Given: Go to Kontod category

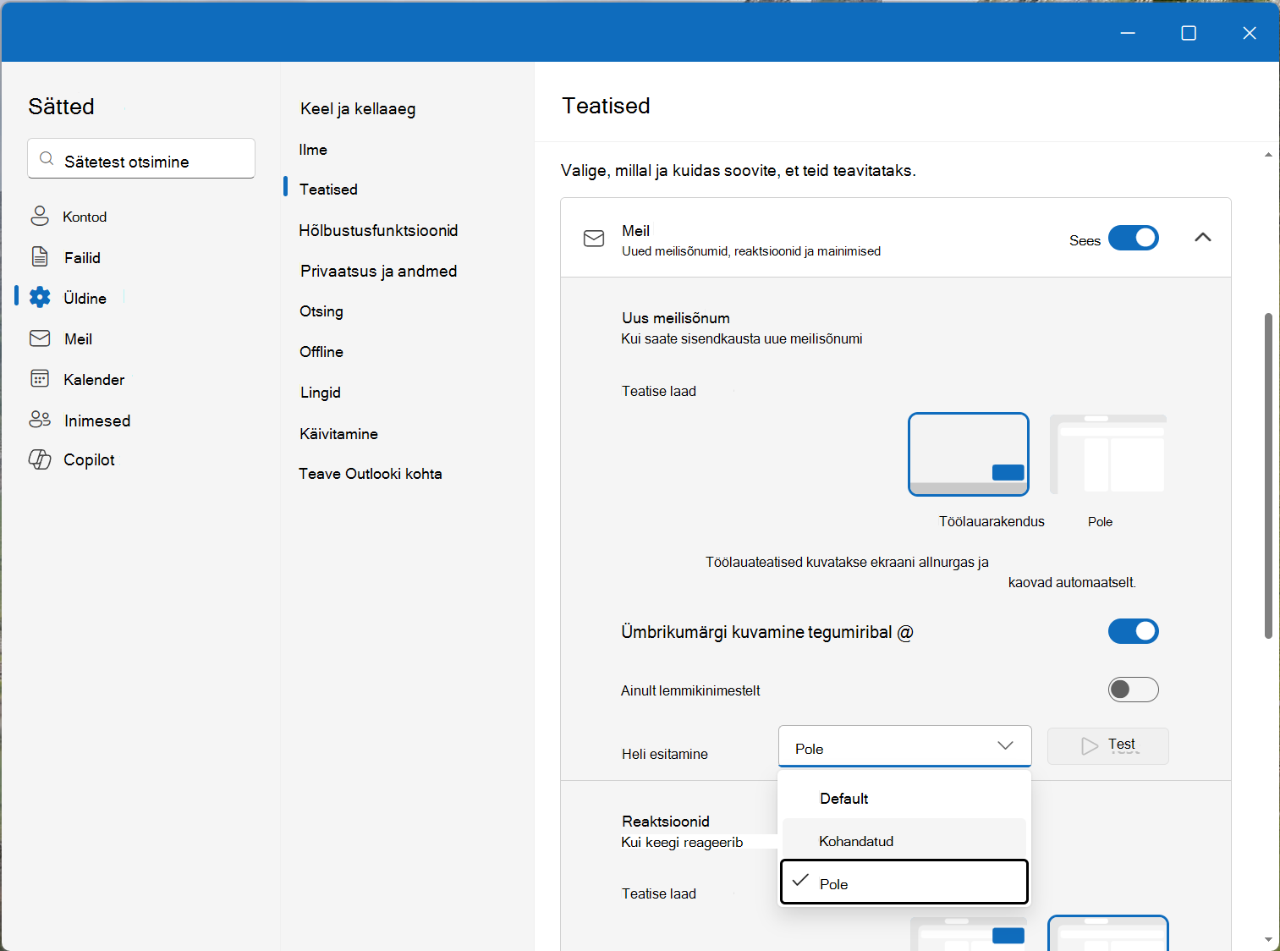Looking at the screenshot, I should tap(85, 217).
